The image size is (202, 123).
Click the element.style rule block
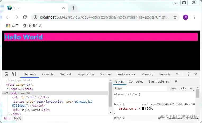[x=154, y=97]
